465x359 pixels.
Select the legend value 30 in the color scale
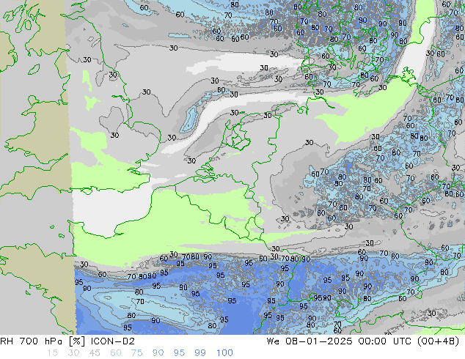tap(73, 353)
